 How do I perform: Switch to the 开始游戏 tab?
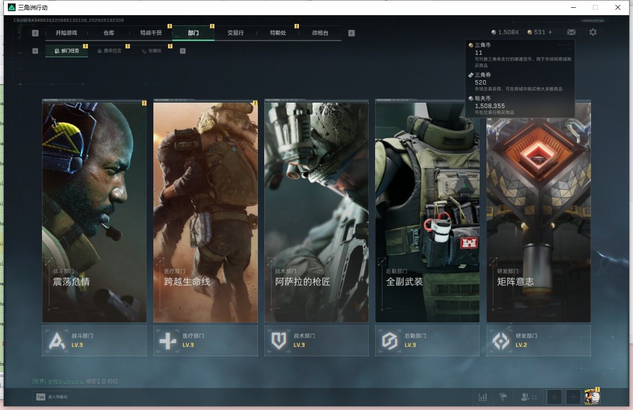click(66, 33)
